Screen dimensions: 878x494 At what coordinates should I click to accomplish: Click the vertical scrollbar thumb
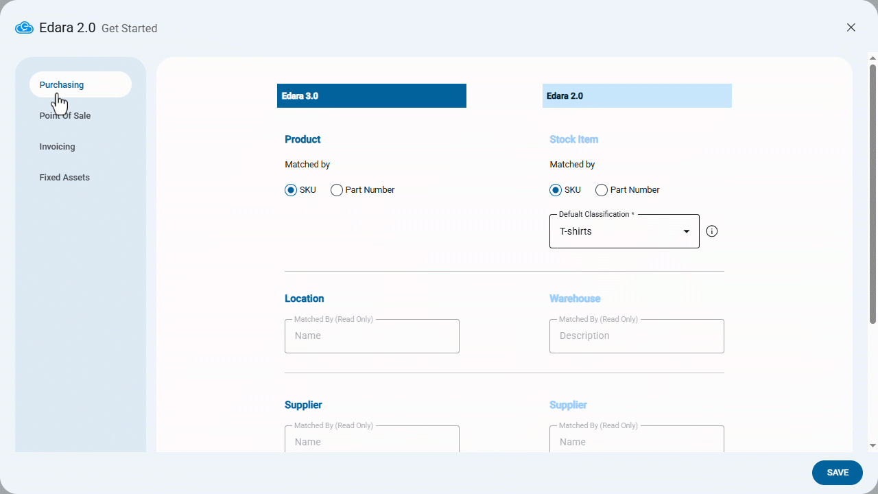click(x=873, y=193)
